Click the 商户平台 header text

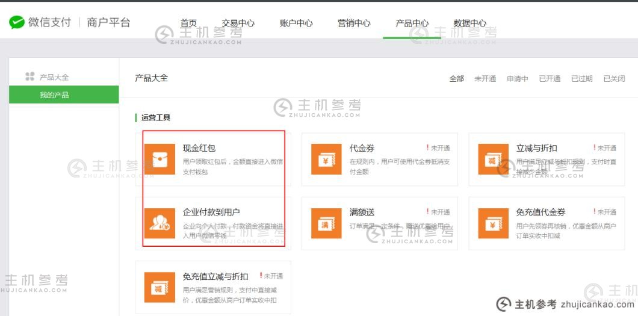click(x=108, y=22)
